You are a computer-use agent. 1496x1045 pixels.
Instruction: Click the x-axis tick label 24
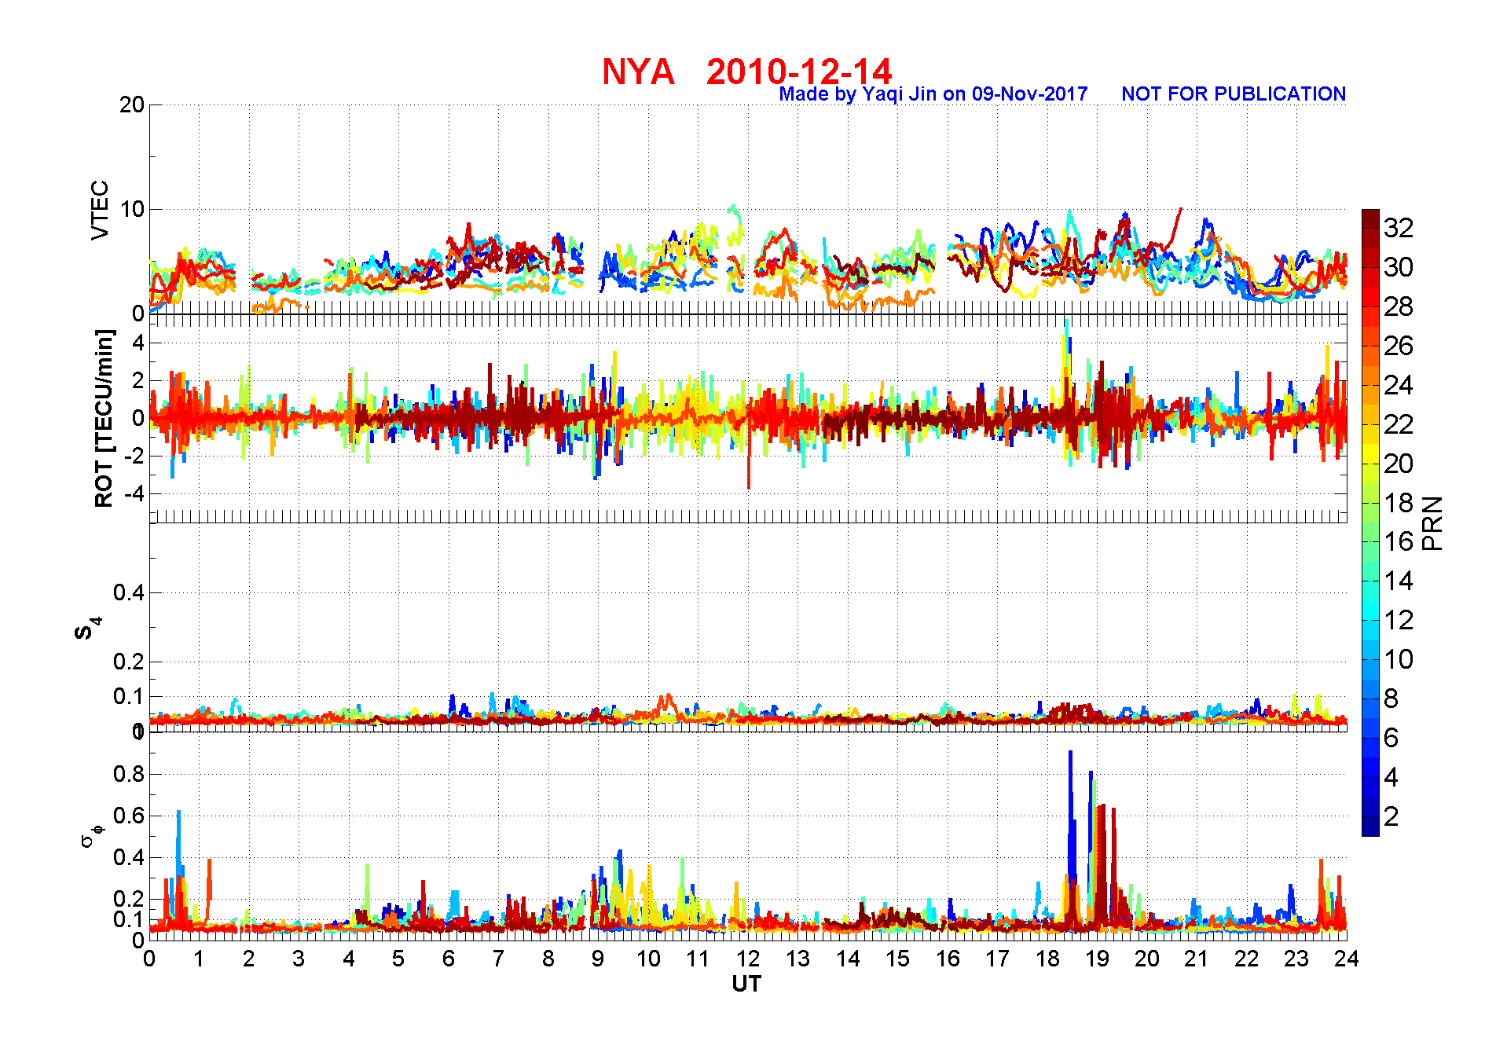[1346, 959]
